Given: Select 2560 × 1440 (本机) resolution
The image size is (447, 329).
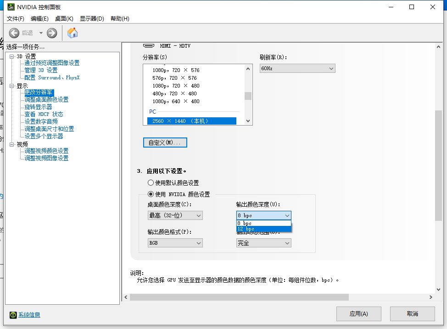Looking at the screenshot, I should (191, 121).
